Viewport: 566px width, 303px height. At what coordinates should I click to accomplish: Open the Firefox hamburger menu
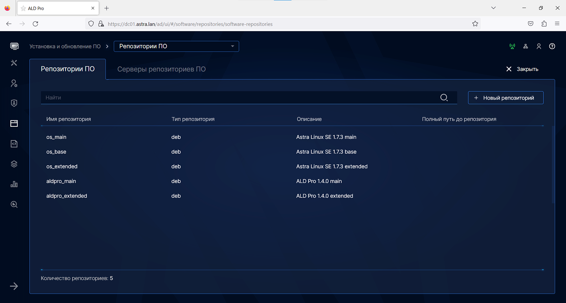pos(557,24)
